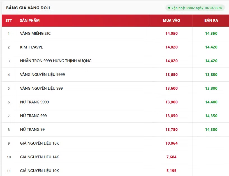Click buy price 14,050 for VÀNG MIẾNG SJC

pos(172,33)
